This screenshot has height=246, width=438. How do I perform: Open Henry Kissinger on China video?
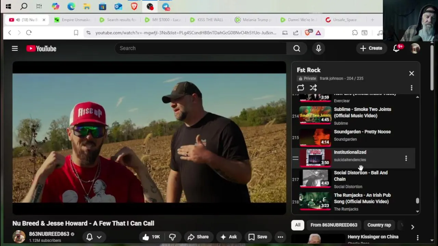[373, 237]
